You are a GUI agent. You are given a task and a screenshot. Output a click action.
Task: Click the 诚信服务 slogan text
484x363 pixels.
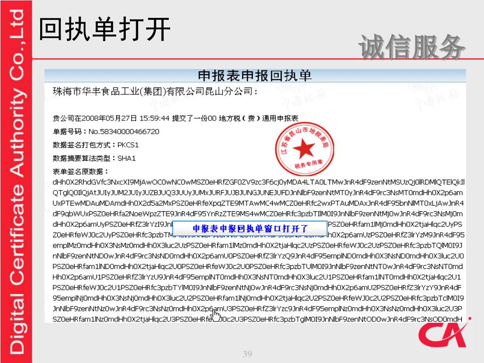[412, 47]
